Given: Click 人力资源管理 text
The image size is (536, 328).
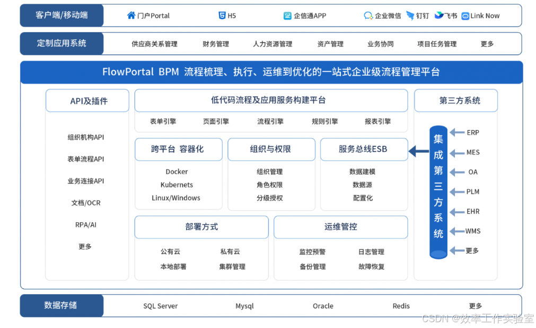Looking at the screenshot, I should (273, 44).
